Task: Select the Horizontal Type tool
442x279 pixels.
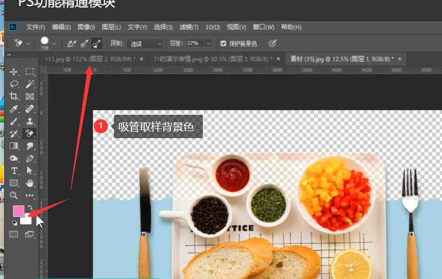Action: click(14, 171)
